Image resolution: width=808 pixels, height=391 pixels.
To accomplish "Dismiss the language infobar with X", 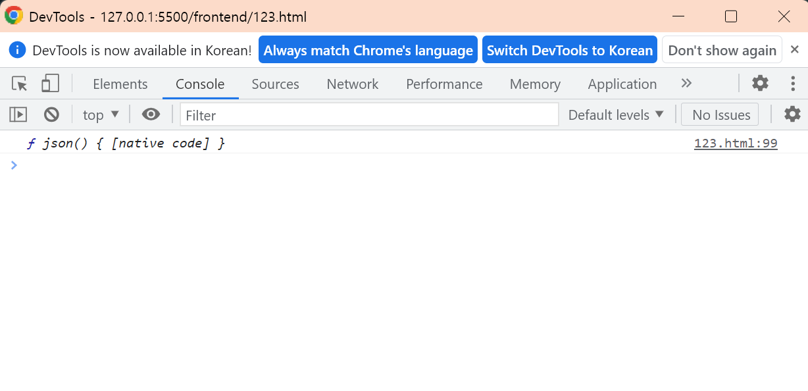I will (x=794, y=49).
